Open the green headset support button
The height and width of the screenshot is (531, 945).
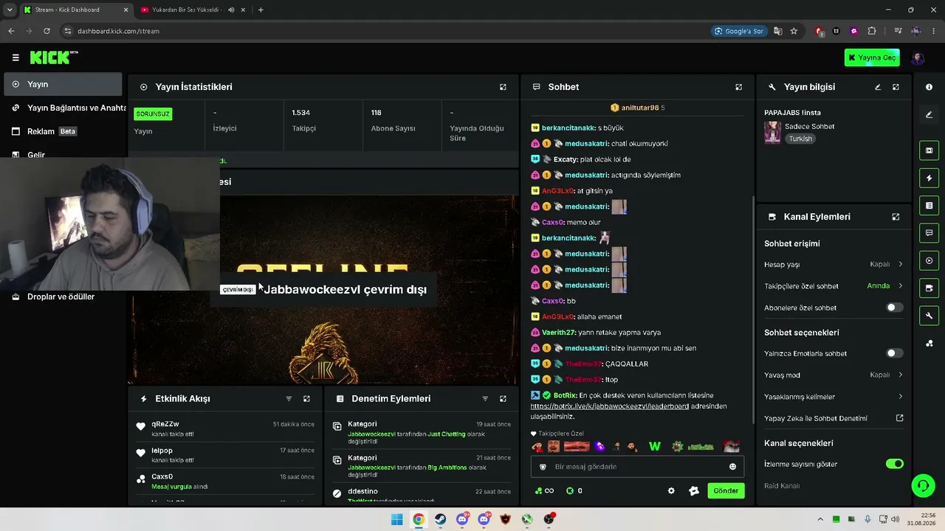pyautogui.click(x=923, y=485)
